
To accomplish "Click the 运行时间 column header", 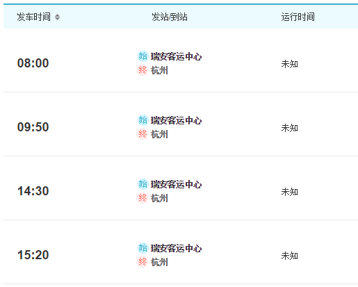I will point(298,17).
